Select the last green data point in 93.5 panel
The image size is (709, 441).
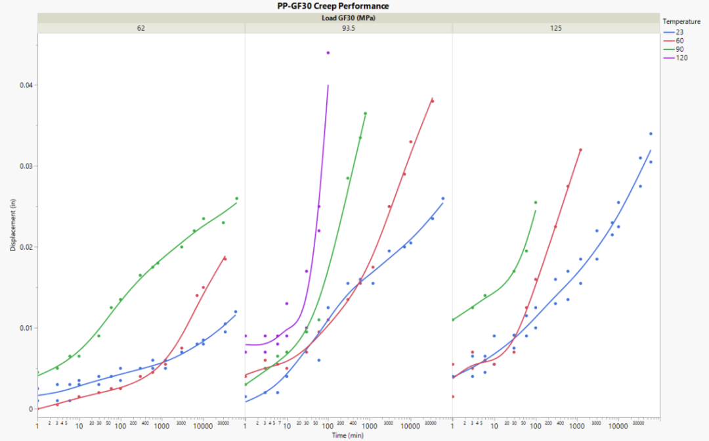click(x=366, y=114)
